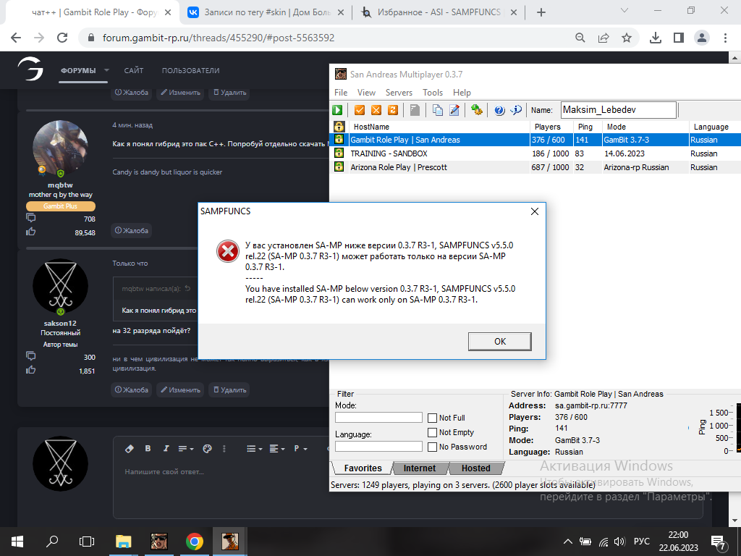Click the orange checkmark add server icon
The width and height of the screenshot is (741, 556).
[359, 110]
